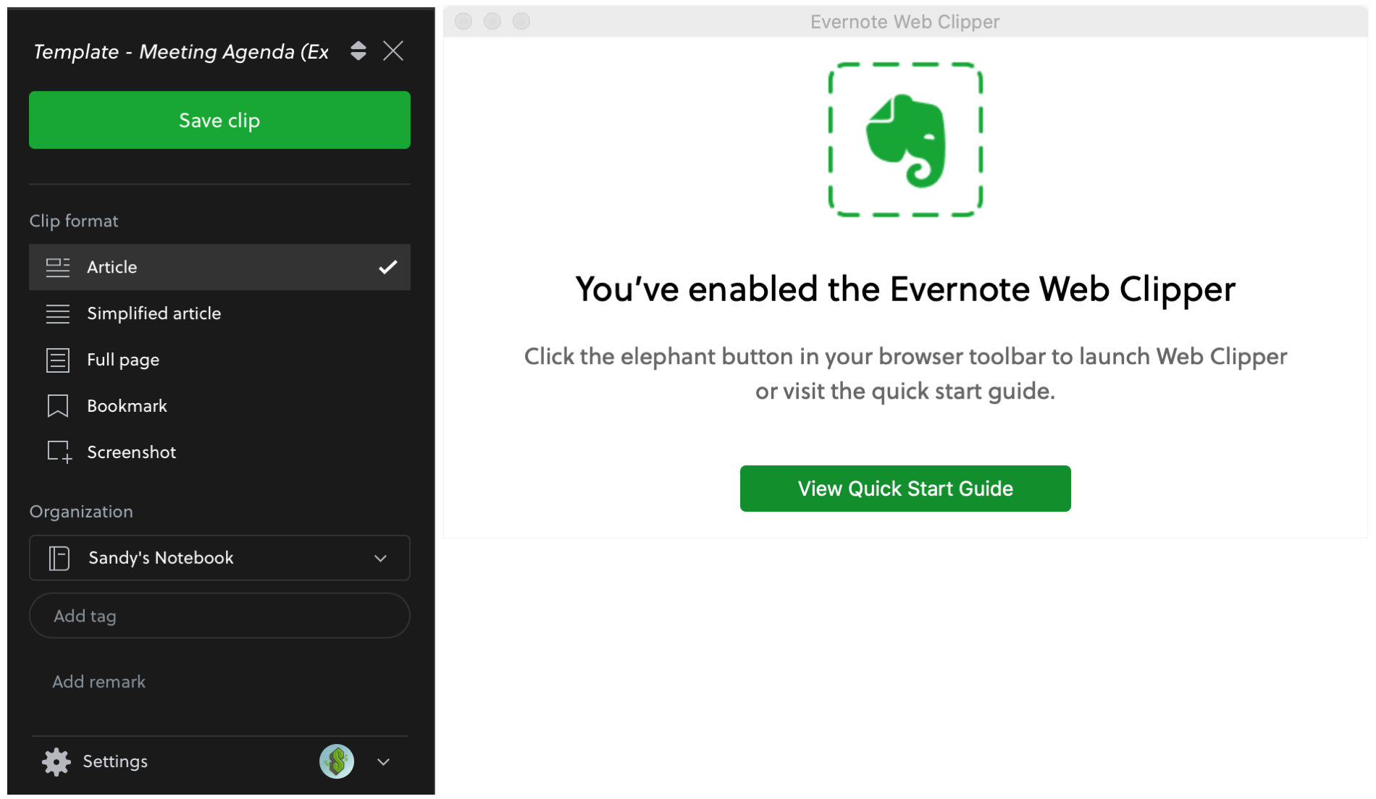Click View Quick Start Guide button

click(x=905, y=489)
